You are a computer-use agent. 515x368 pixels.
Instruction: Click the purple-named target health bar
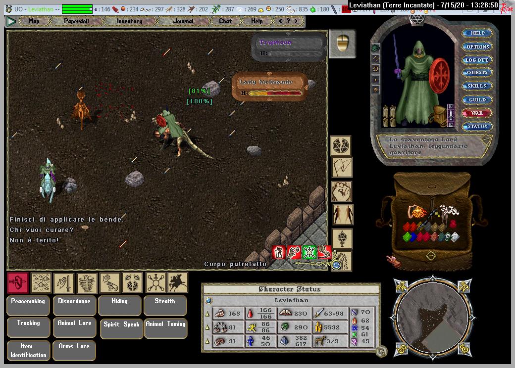tap(289, 47)
